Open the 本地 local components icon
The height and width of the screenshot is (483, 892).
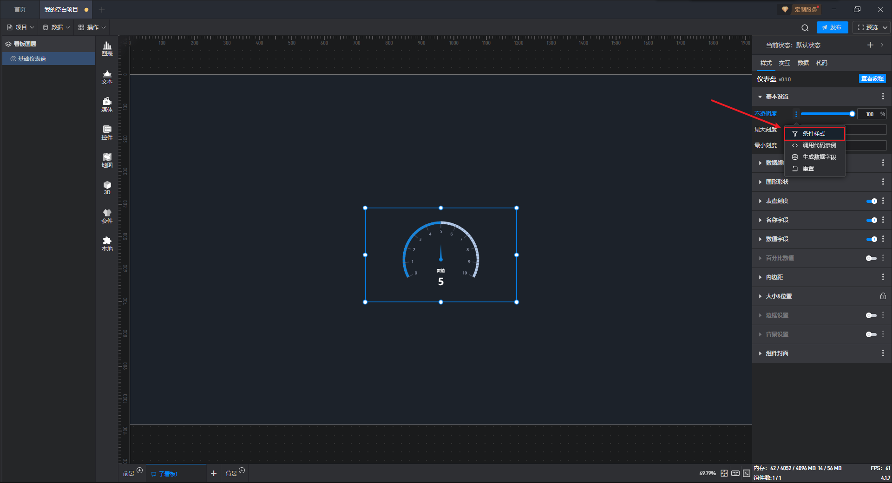tap(107, 244)
